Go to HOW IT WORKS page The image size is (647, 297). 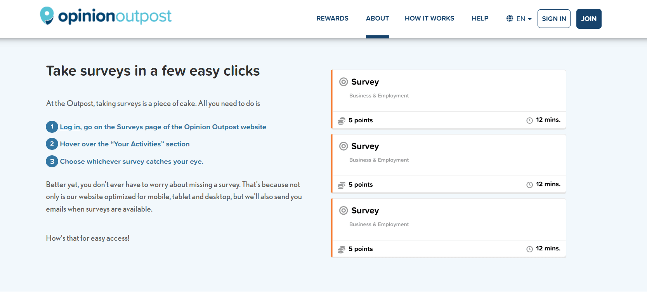(429, 18)
